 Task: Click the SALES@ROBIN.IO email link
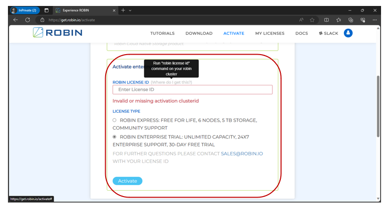(242, 153)
